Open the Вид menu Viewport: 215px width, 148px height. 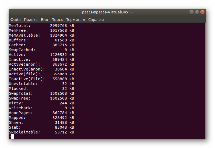point(45,20)
